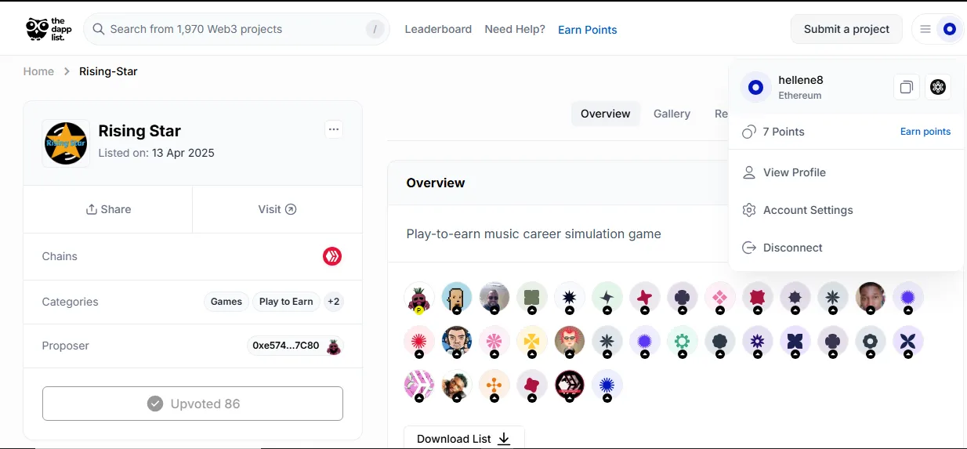Click the Visit button

(277, 209)
